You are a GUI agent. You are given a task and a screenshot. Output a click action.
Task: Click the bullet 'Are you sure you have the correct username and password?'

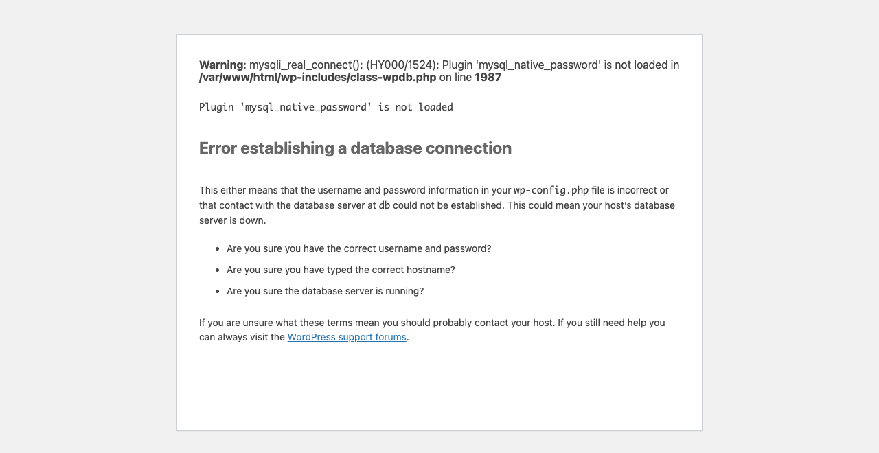click(x=359, y=248)
